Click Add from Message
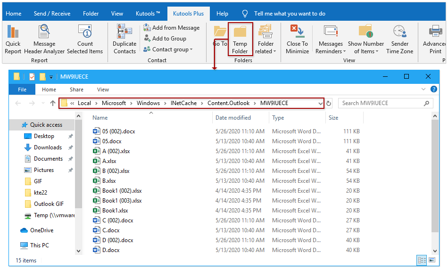This screenshot has height=269, width=448. [172, 28]
